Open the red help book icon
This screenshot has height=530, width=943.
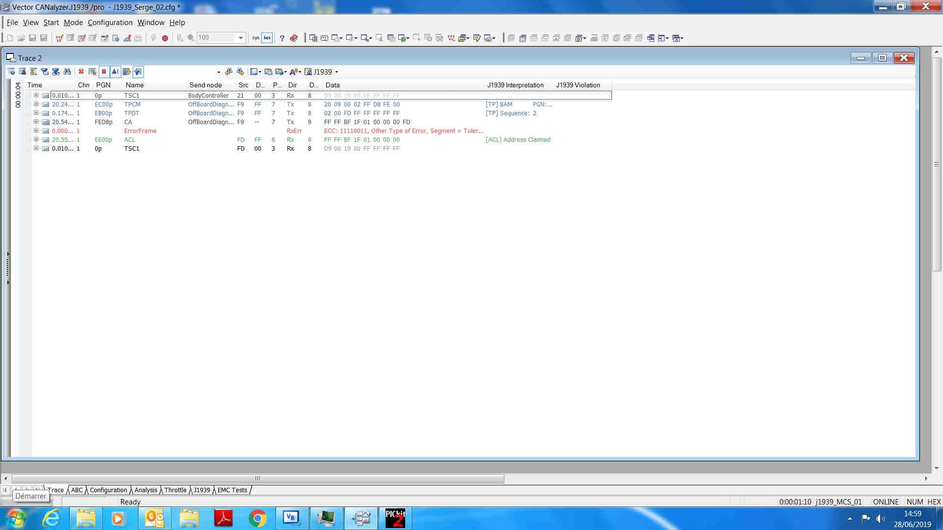tap(294, 38)
